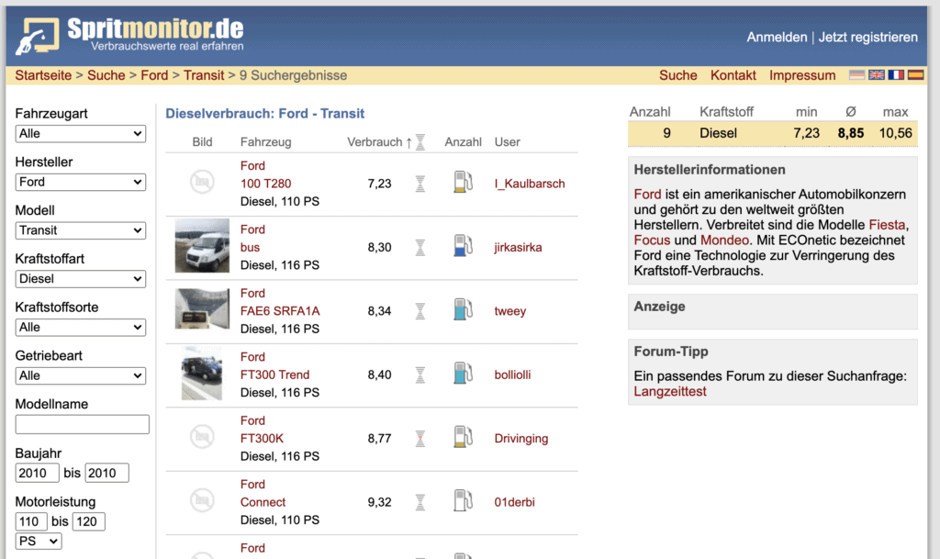Open the Focus model link
This screenshot has height=559, width=940.
[653, 240]
